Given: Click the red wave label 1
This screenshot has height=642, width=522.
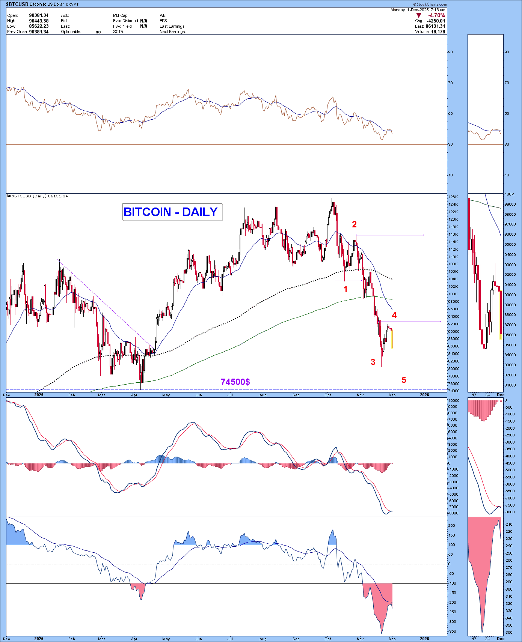Looking at the screenshot, I should click(345, 289).
